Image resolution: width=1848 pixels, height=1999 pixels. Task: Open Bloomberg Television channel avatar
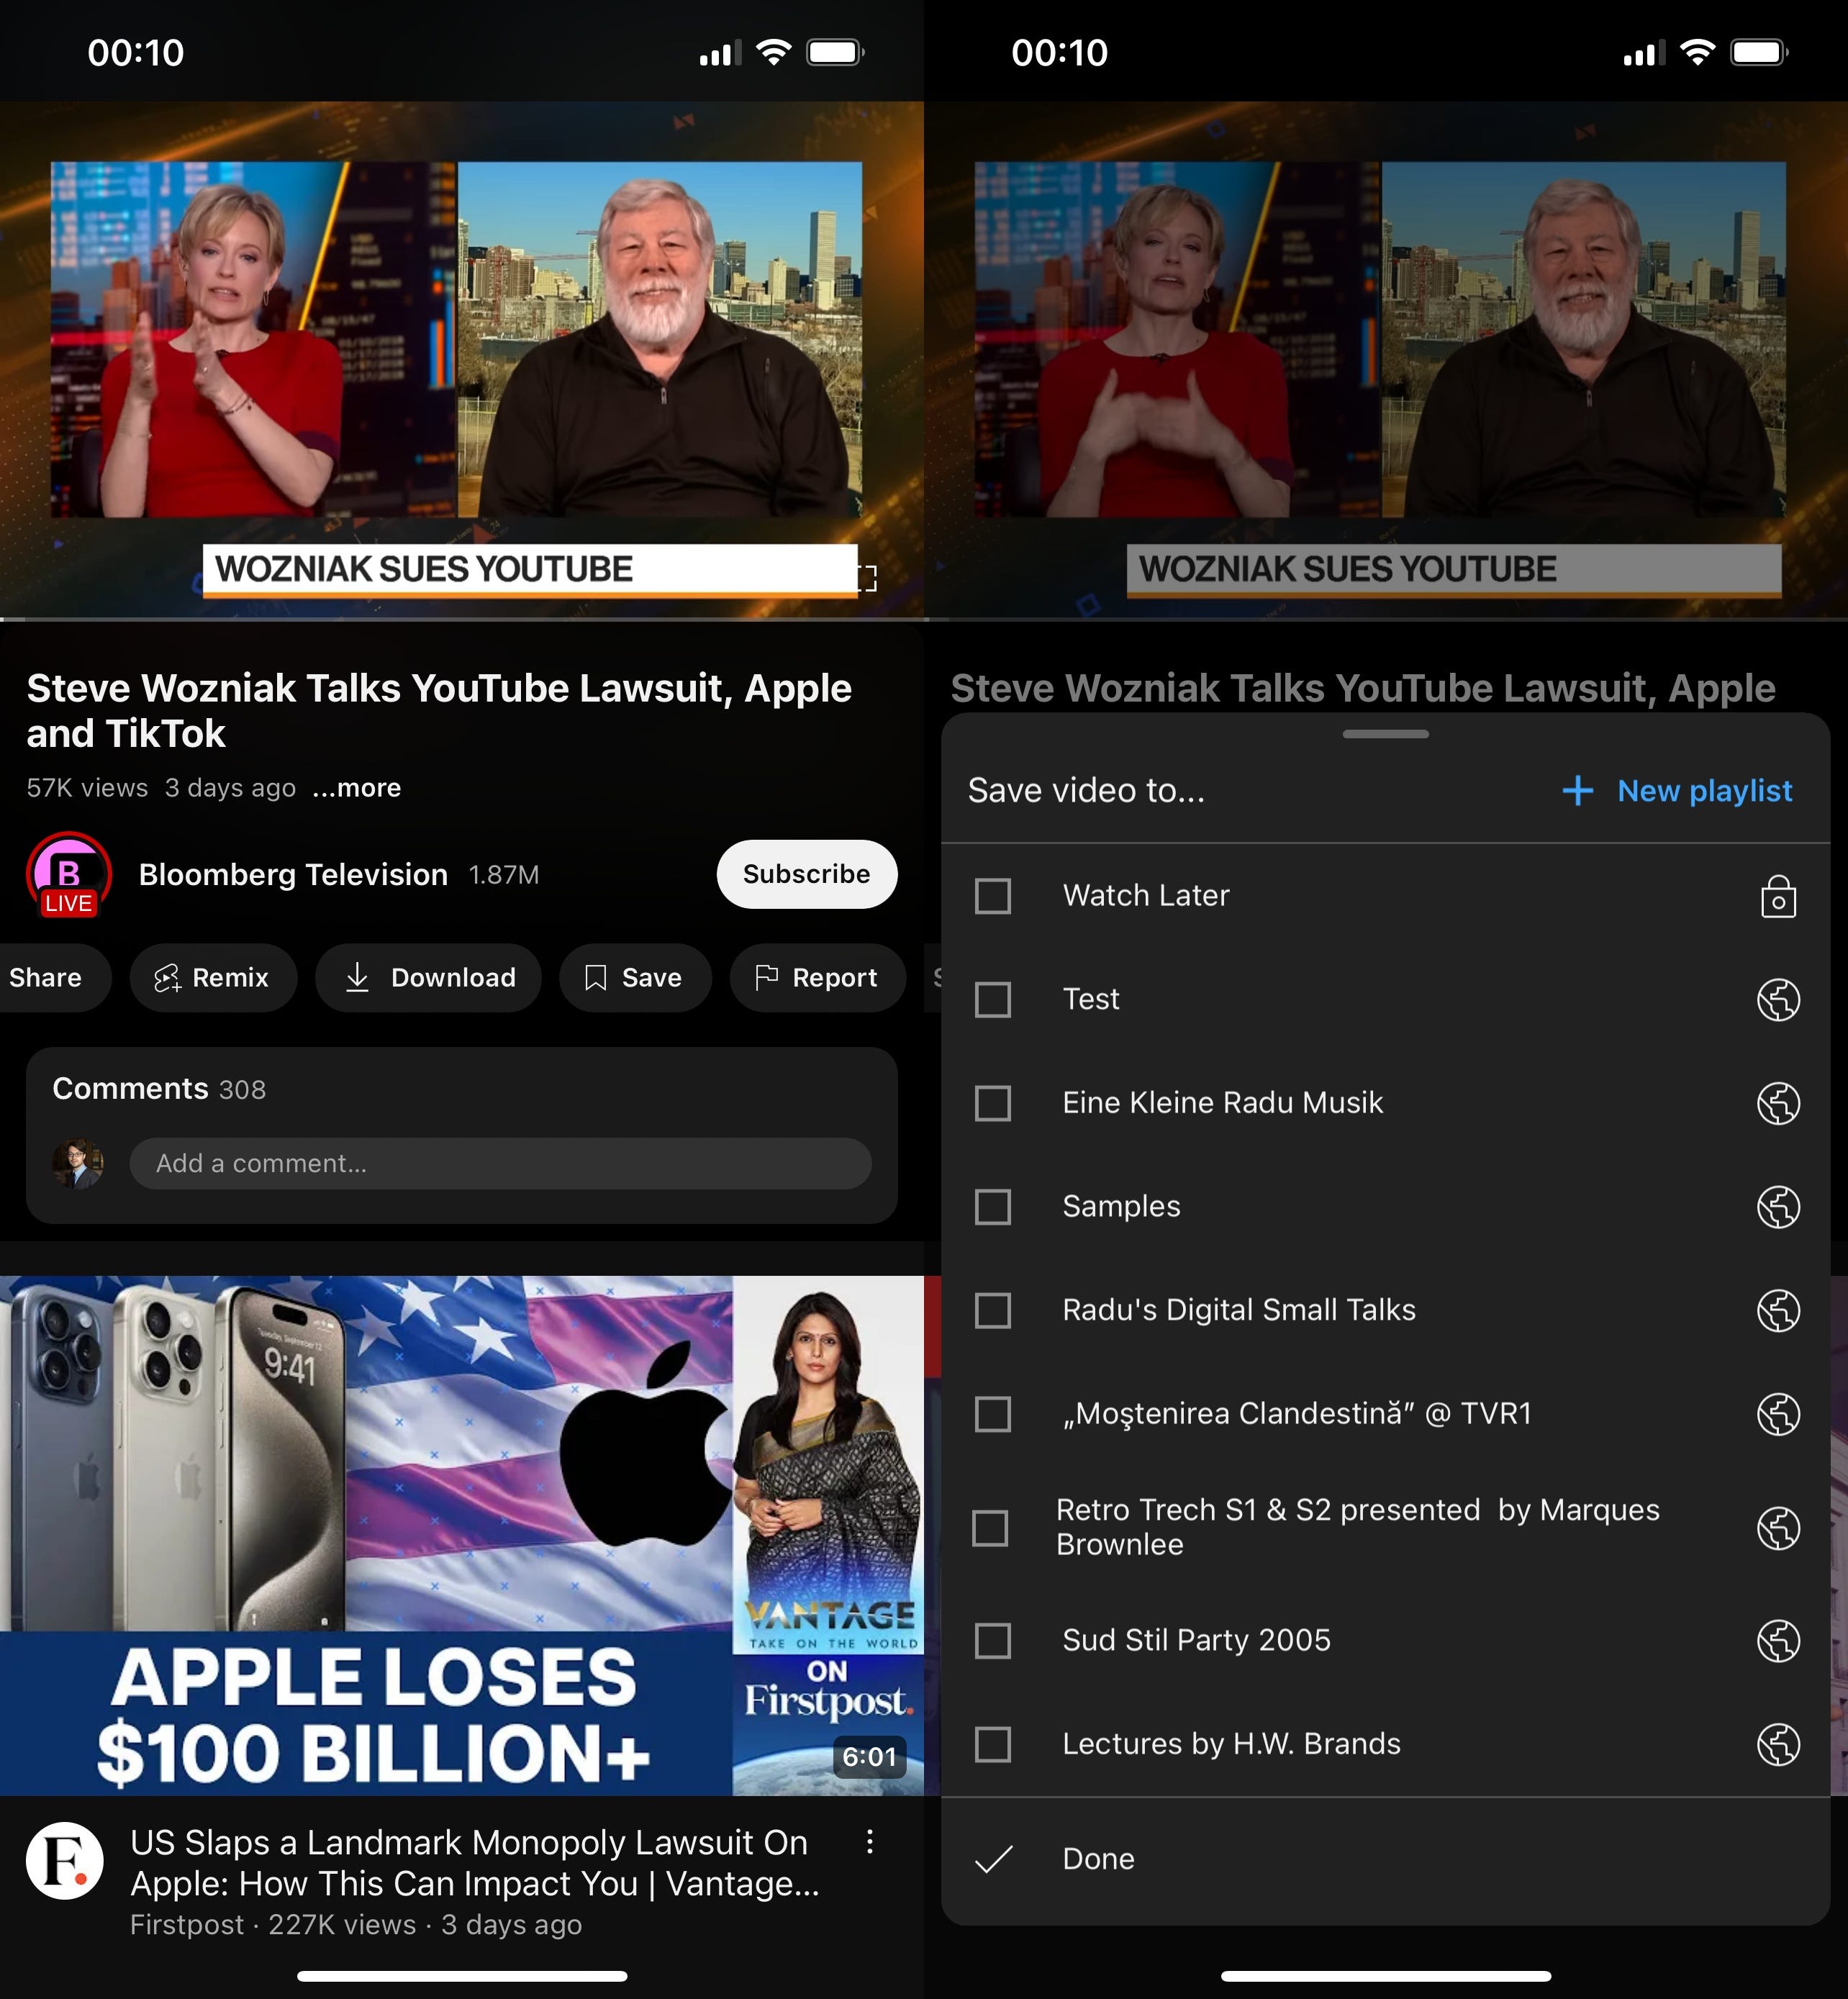pos(68,875)
